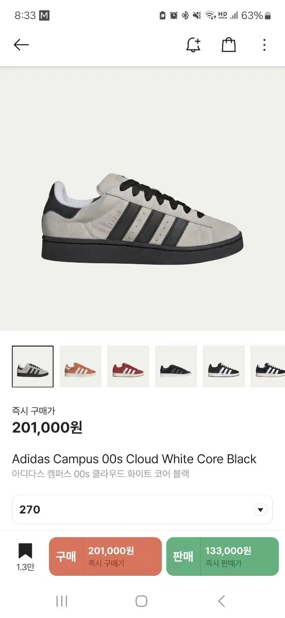
Task: Tap the green 판매 133,000원 sell button
Action: click(222, 556)
